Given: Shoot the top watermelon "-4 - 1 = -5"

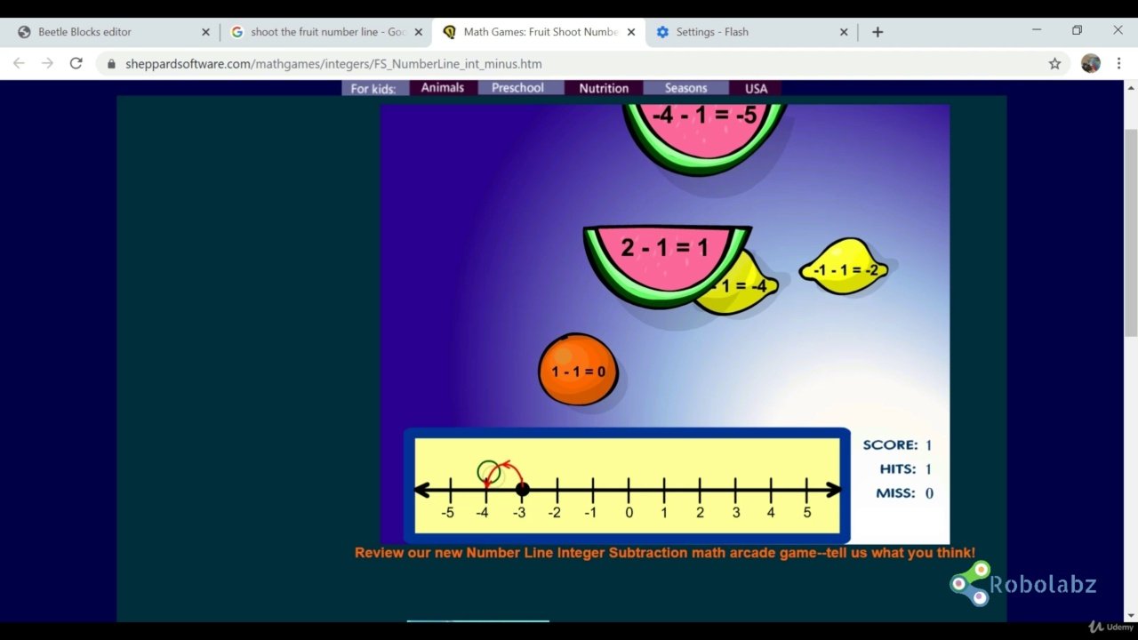Looking at the screenshot, I should [x=705, y=124].
